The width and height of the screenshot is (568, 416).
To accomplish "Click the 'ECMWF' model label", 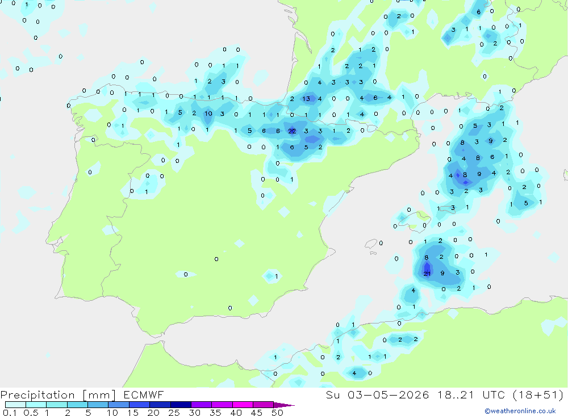I will [144, 394].
